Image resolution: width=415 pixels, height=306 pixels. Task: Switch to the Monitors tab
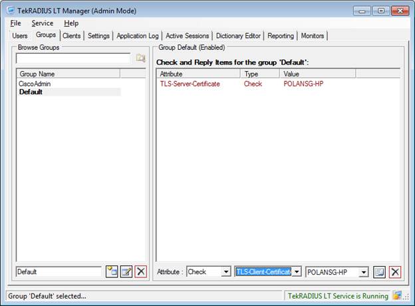tap(313, 36)
